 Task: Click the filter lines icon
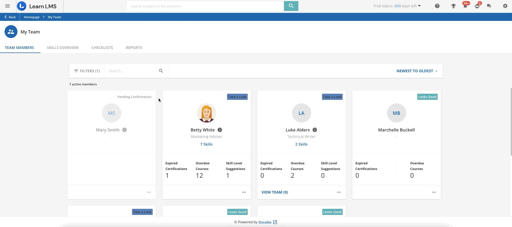pyautogui.click(x=76, y=71)
